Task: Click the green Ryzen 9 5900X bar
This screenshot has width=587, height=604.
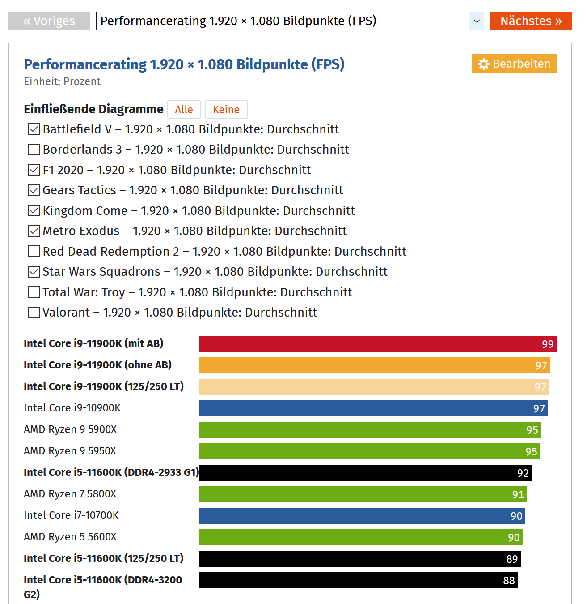Action: [x=370, y=430]
